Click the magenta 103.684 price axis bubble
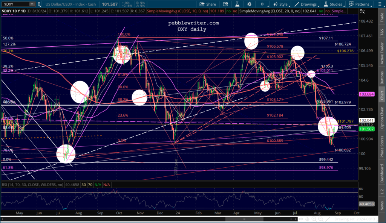Image resolution: width=386 pixels, height=223 pixels. pos(366,94)
